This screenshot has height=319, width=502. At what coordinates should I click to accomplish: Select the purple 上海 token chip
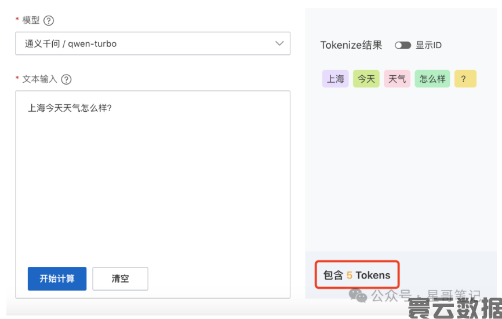tap(335, 79)
